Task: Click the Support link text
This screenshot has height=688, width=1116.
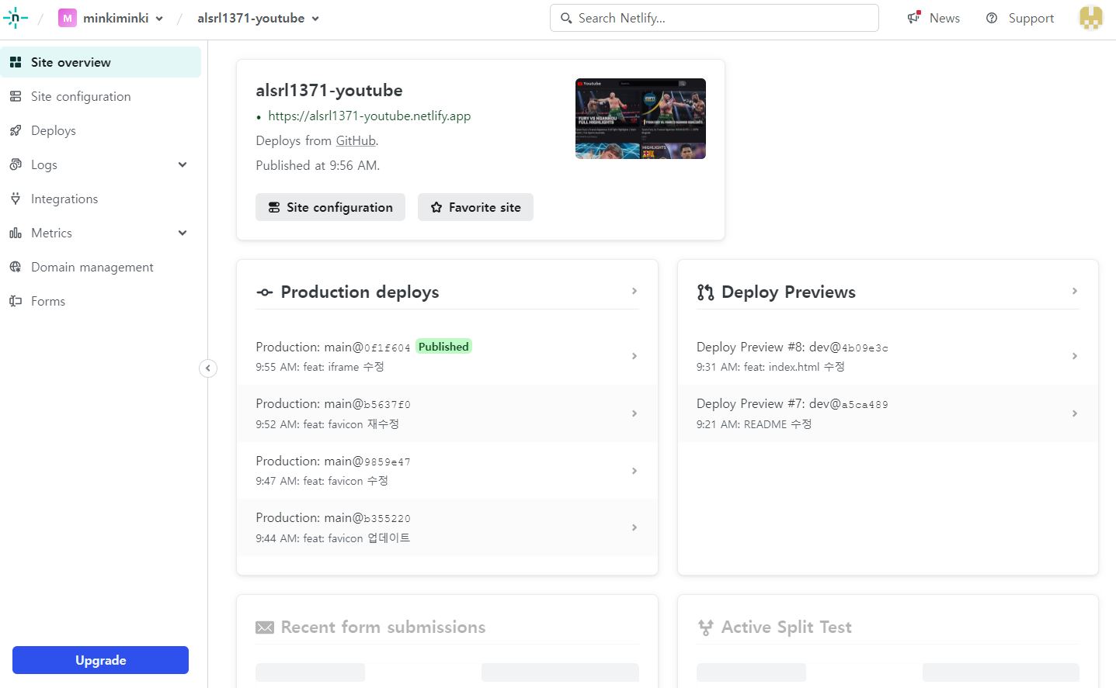Action: coord(1031,18)
